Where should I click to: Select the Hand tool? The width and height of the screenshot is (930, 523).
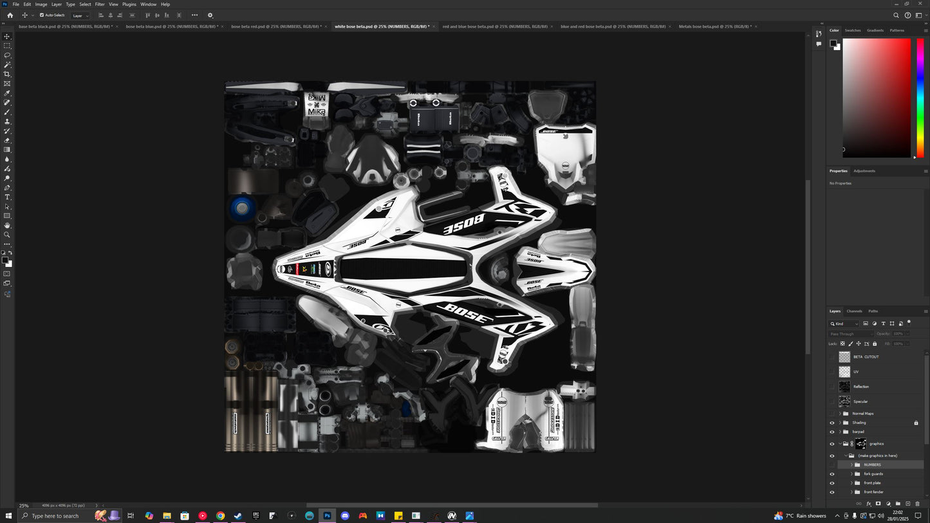pyautogui.click(x=7, y=225)
